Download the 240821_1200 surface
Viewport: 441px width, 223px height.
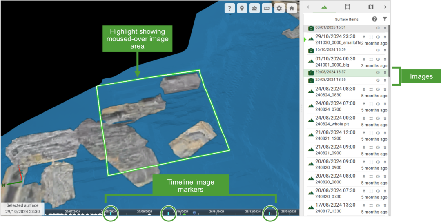[x=364, y=133]
